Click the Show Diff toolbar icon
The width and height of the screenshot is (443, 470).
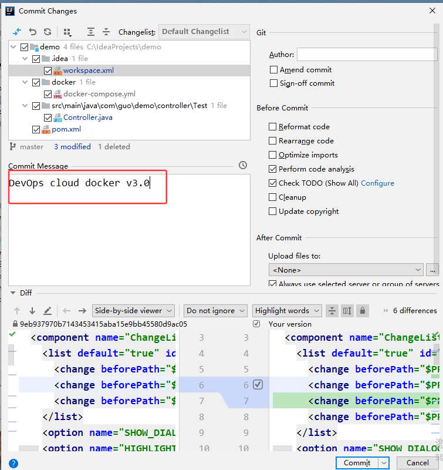pyautogui.click(x=17, y=32)
